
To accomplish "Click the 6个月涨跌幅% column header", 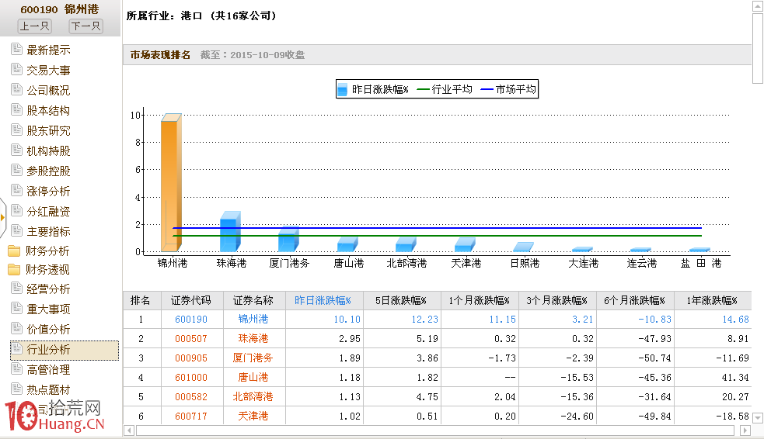I will pos(634,300).
